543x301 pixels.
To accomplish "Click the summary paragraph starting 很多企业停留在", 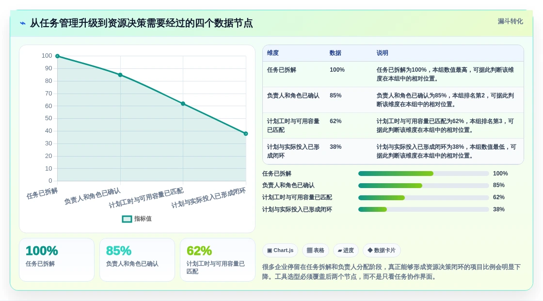I will click(391, 272).
